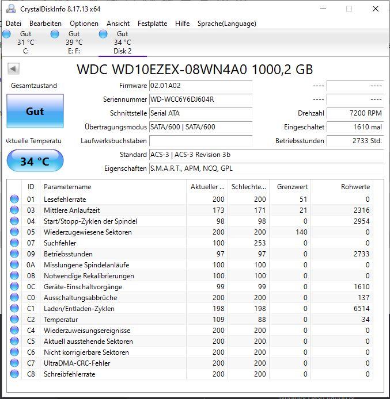The width and height of the screenshot is (390, 399).
Task: Click the Eingeschaltet value 1610 mal
Action: pos(355,127)
